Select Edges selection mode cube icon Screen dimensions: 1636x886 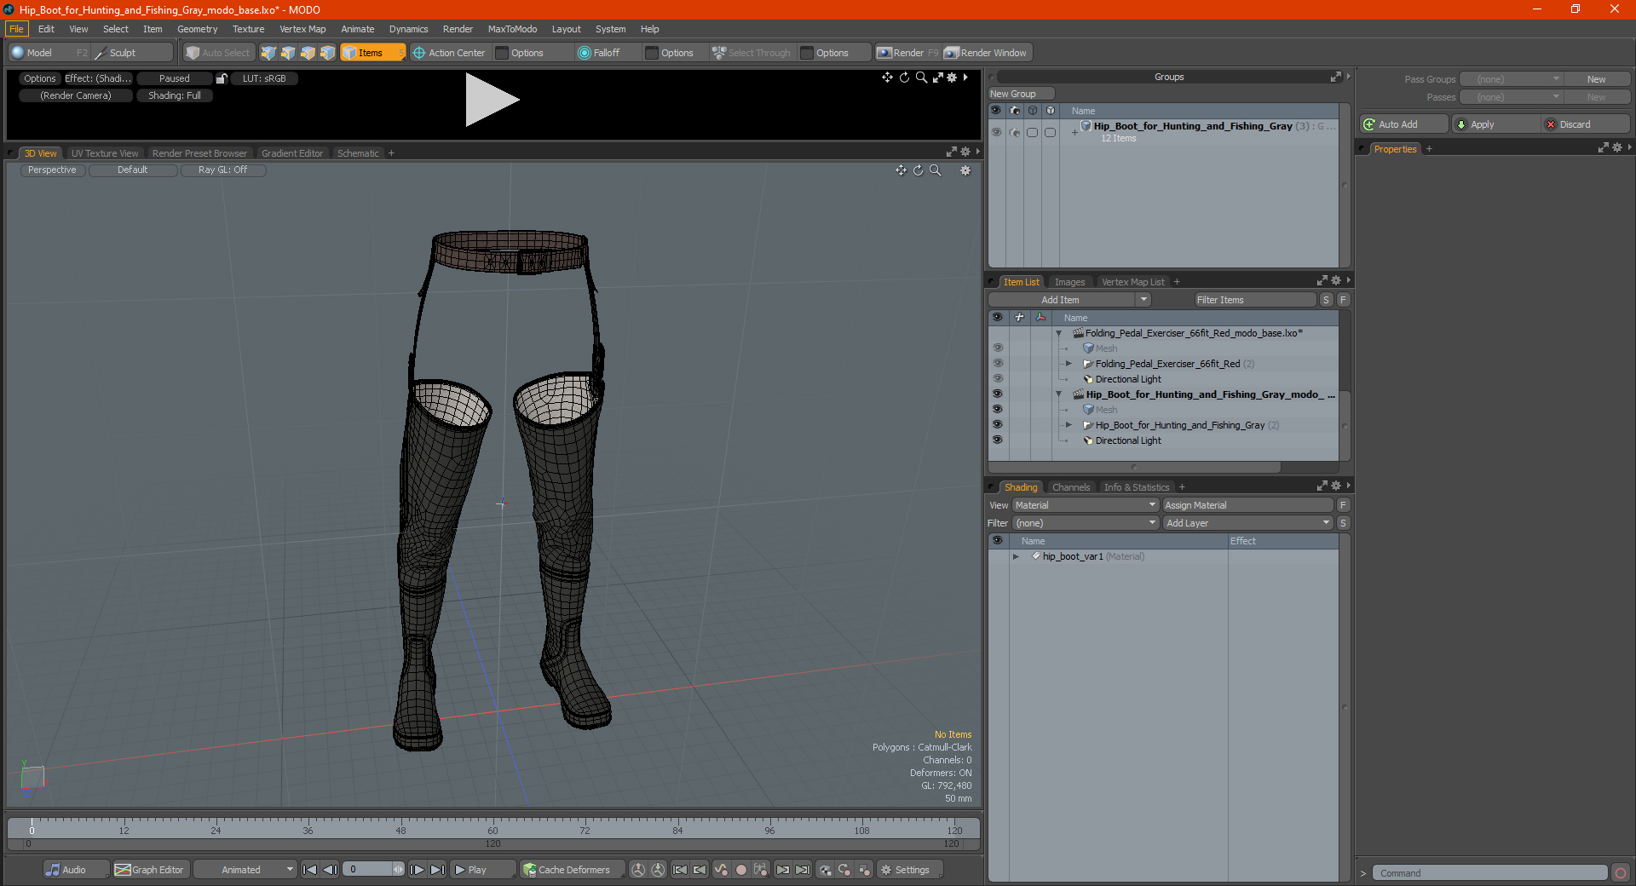[288, 53]
